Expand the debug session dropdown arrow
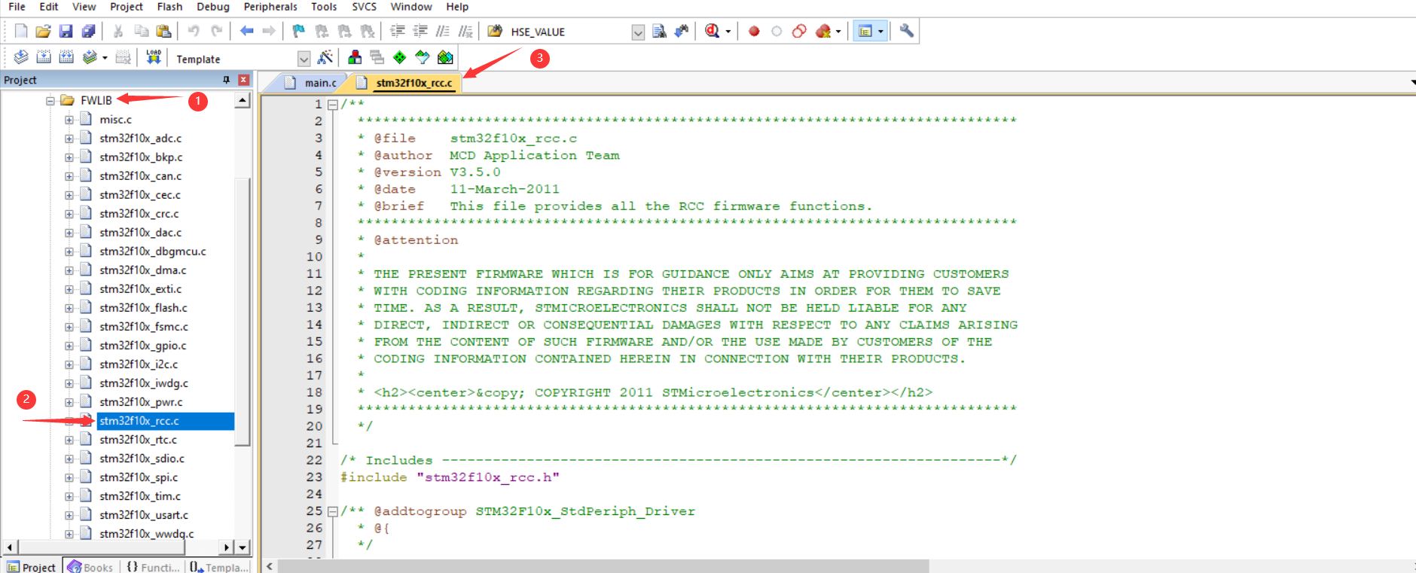 (x=728, y=32)
